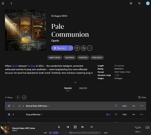Favorite Cusp of Eternity heart
This screenshot has width=151, height=135.
pyautogui.click(x=116, y=114)
